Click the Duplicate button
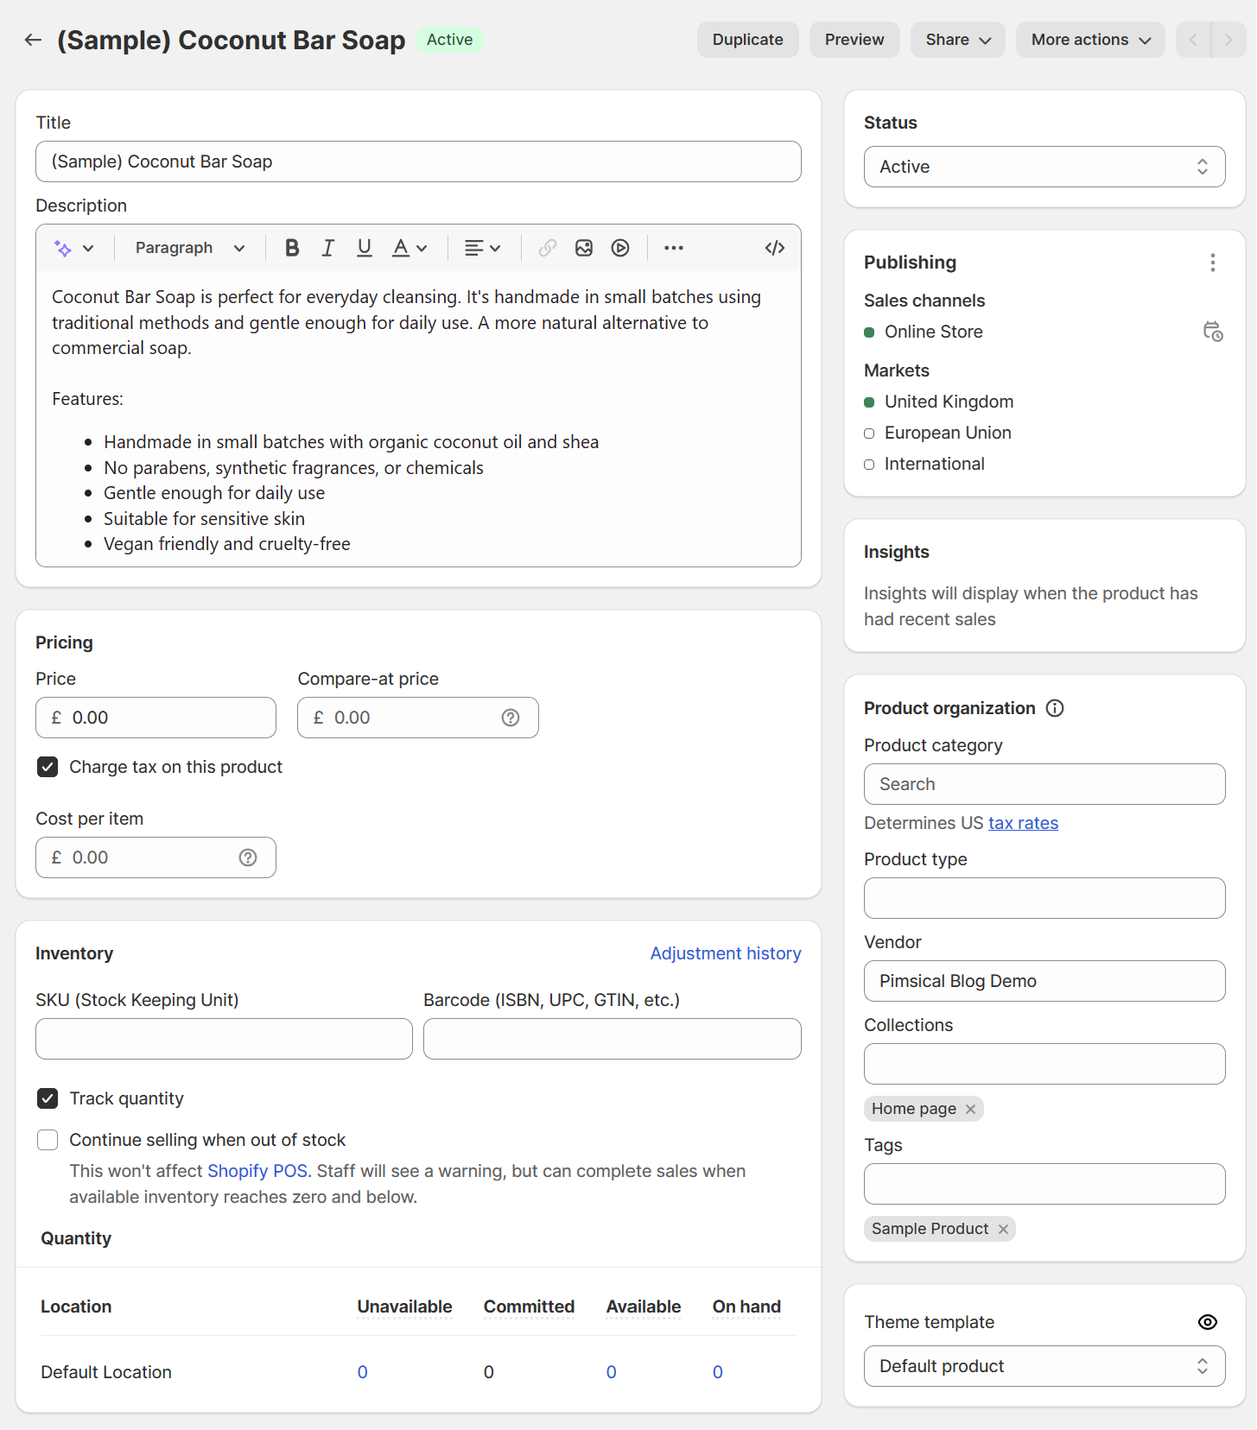This screenshot has height=1430, width=1257. [x=747, y=40]
